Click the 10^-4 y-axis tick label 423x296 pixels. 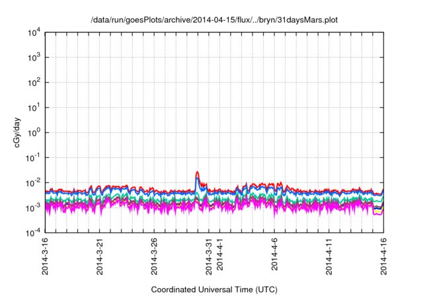click(33, 233)
